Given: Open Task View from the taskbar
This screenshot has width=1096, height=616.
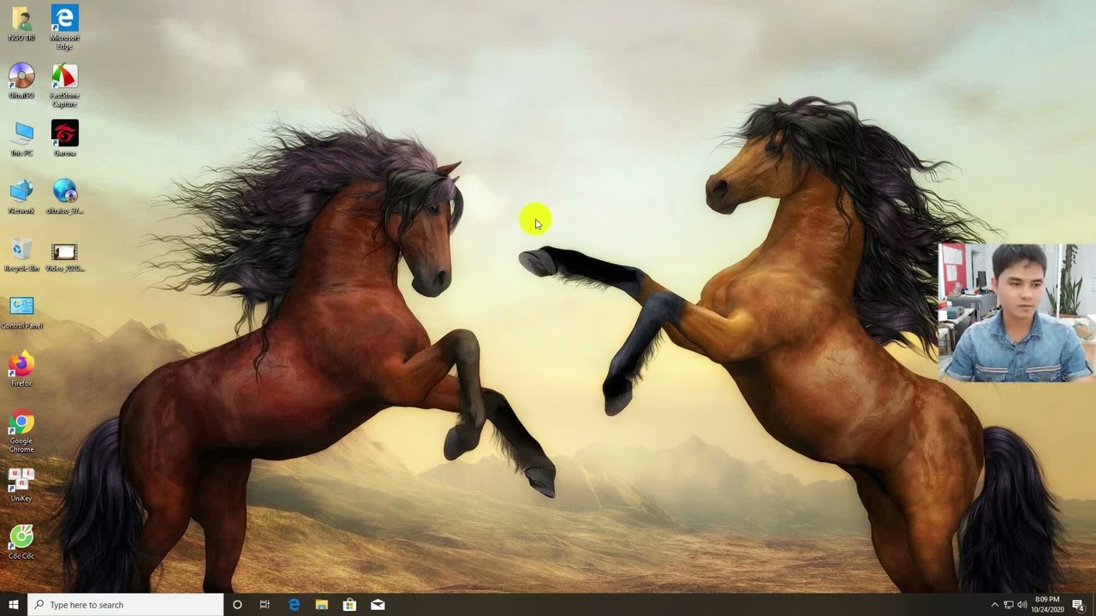Looking at the screenshot, I should coord(265,605).
